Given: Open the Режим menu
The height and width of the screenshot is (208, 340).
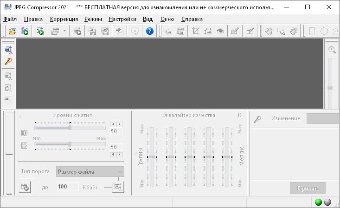Looking at the screenshot, I should [93, 19].
